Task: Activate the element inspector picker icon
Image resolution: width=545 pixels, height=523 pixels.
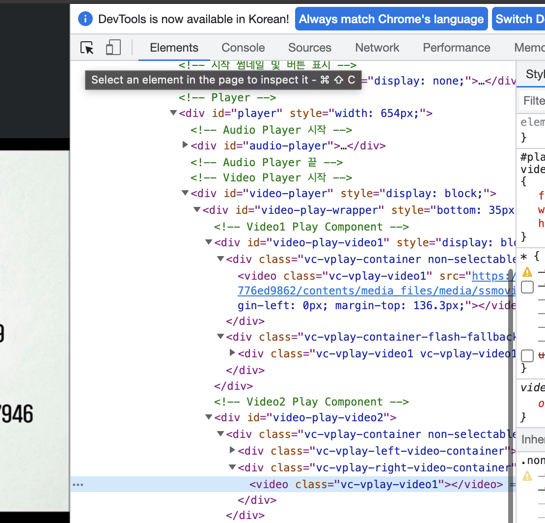Action: point(87,48)
